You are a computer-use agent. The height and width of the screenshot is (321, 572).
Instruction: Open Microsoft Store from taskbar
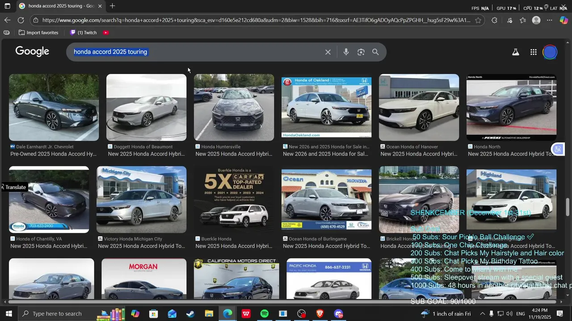154,314
